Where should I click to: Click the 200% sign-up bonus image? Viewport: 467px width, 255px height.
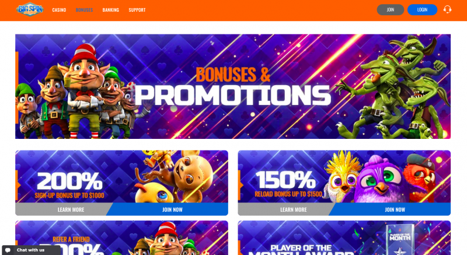(x=122, y=176)
